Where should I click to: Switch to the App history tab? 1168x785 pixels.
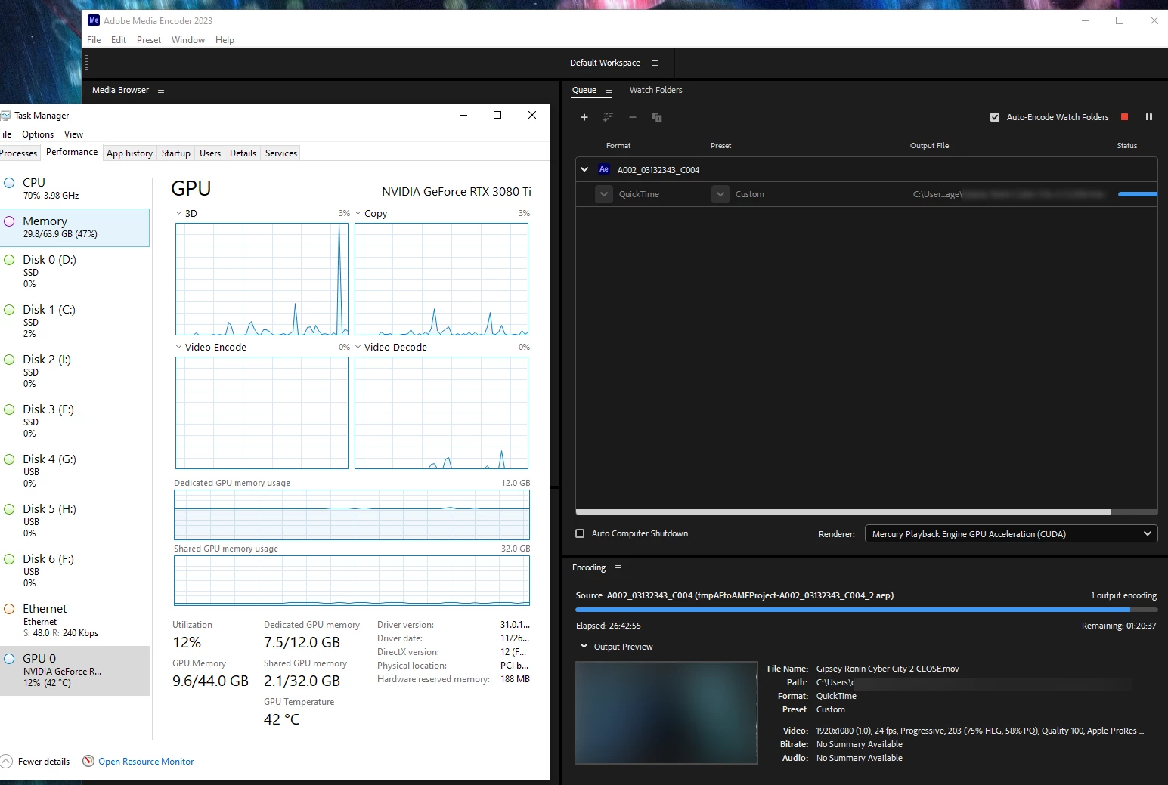(129, 153)
